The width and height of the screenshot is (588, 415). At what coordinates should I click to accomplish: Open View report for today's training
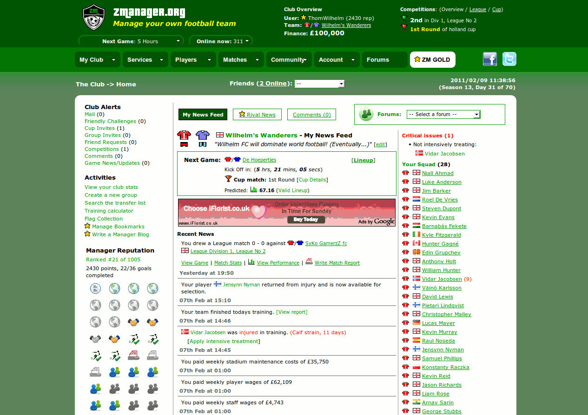point(292,312)
